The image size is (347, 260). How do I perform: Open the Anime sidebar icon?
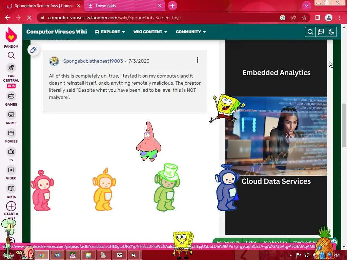pyautogui.click(x=11, y=115)
